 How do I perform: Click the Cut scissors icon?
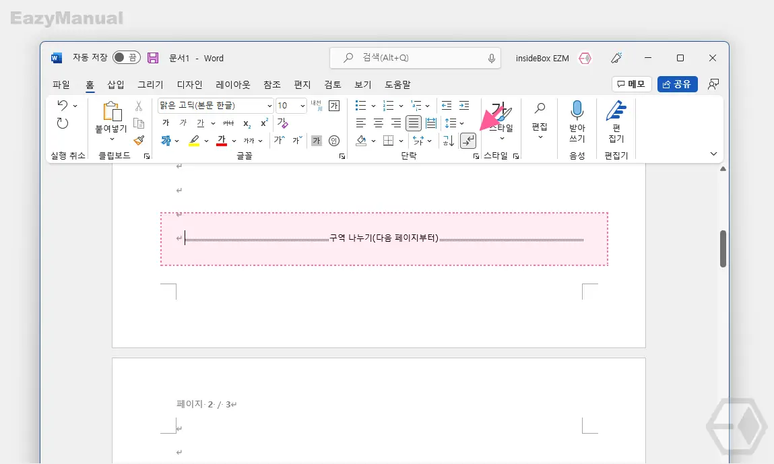click(139, 106)
